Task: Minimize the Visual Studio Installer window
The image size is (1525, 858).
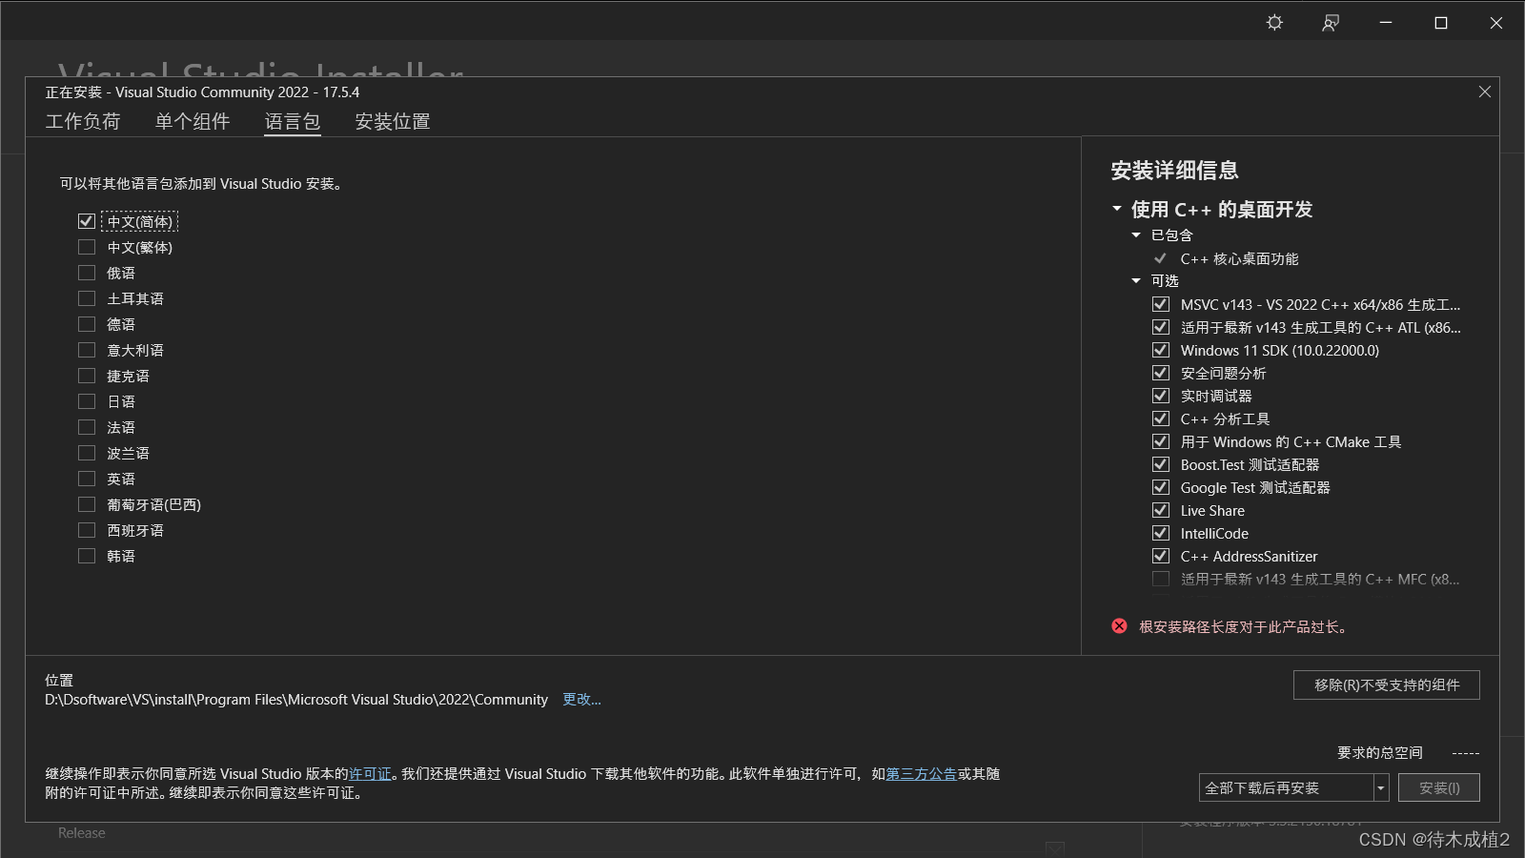Action: click(x=1386, y=23)
